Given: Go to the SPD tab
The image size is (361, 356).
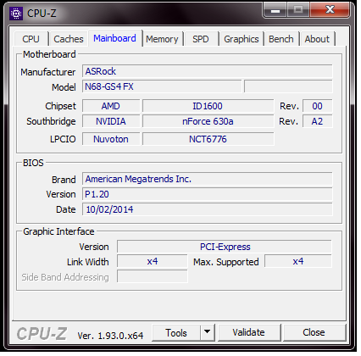Looking at the screenshot, I should coord(201,39).
